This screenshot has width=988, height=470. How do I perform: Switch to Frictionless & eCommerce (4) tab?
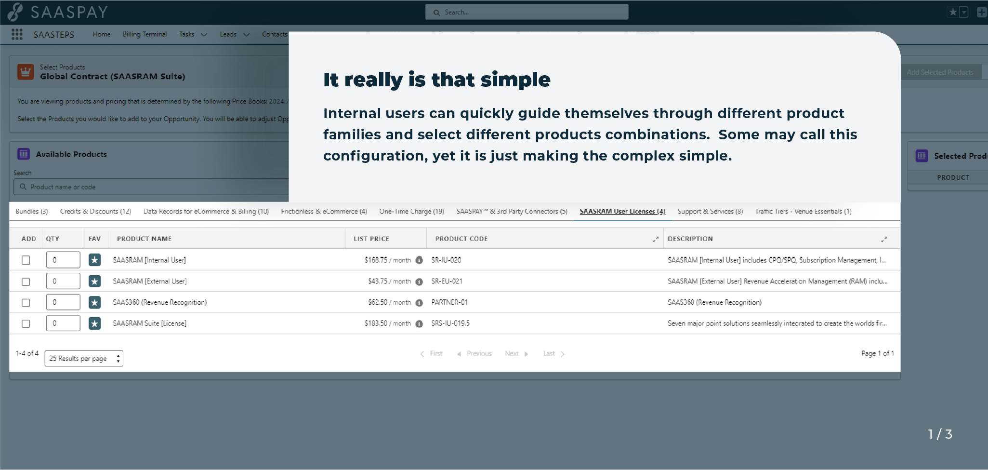coord(324,211)
